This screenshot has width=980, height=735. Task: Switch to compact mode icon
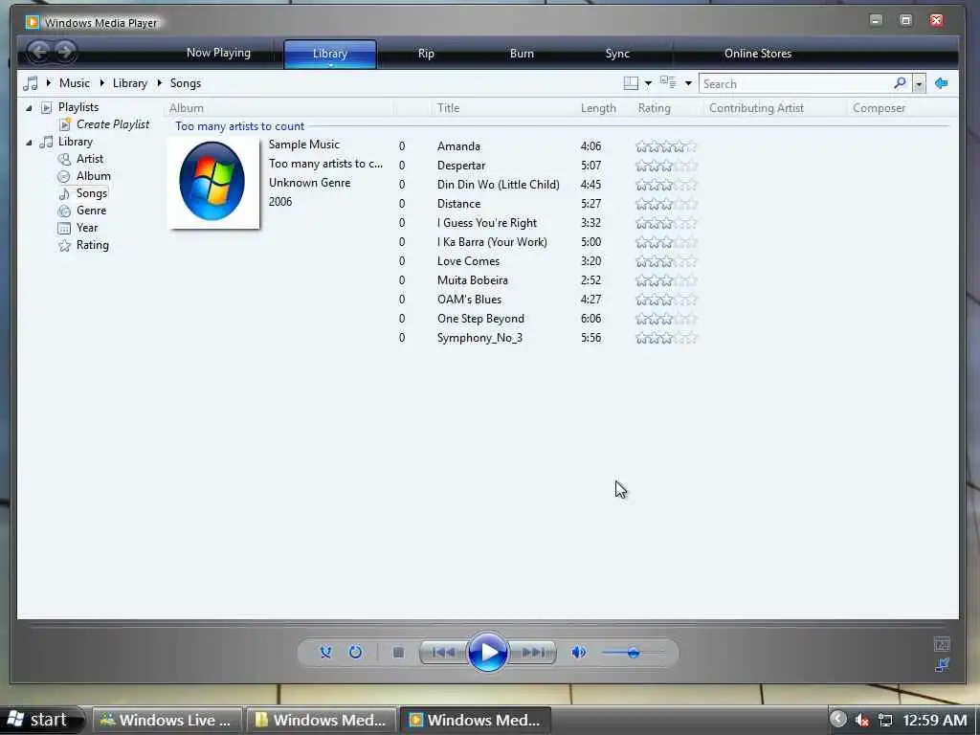942,664
